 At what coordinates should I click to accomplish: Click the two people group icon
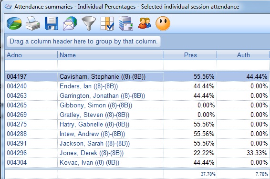[x=145, y=23]
